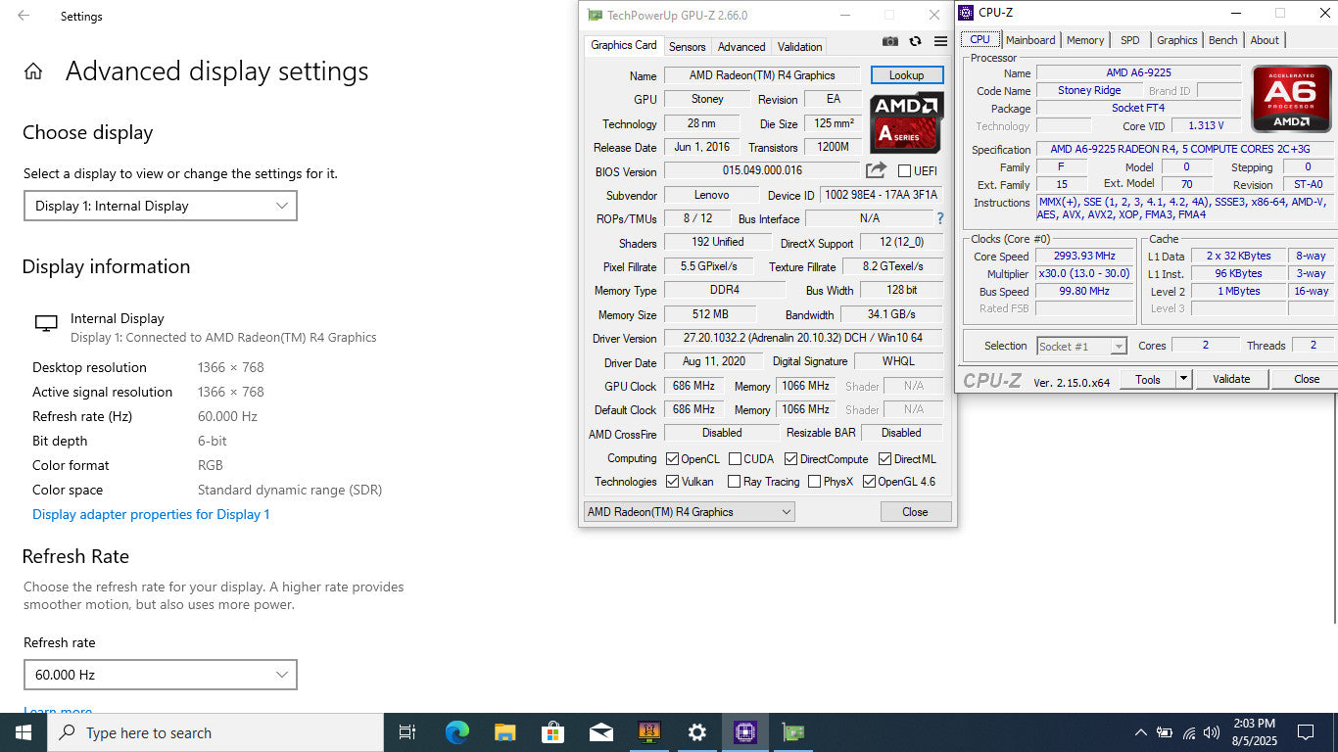The height and width of the screenshot is (752, 1338).
Task: Expand the AMD Radeon R4 Graphics GPU selector
Action: pos(689,512)
